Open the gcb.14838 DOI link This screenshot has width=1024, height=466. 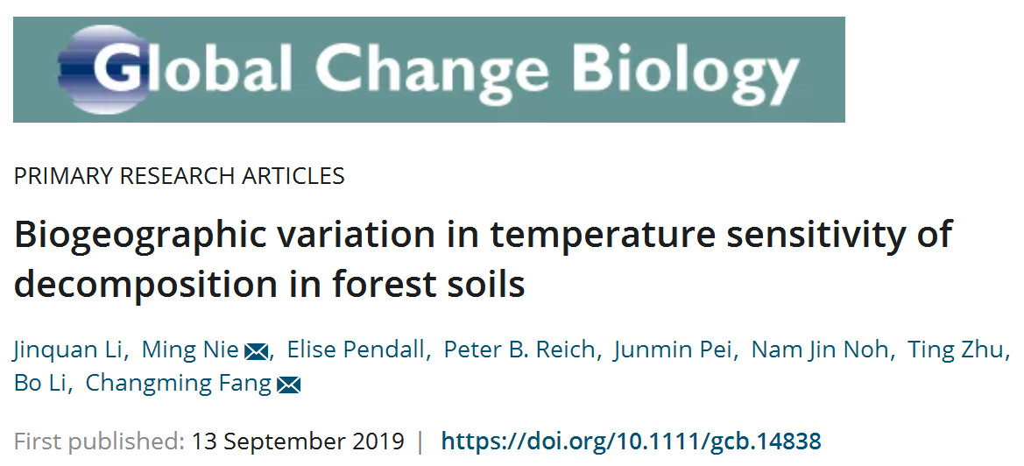(x=632, y=441)
